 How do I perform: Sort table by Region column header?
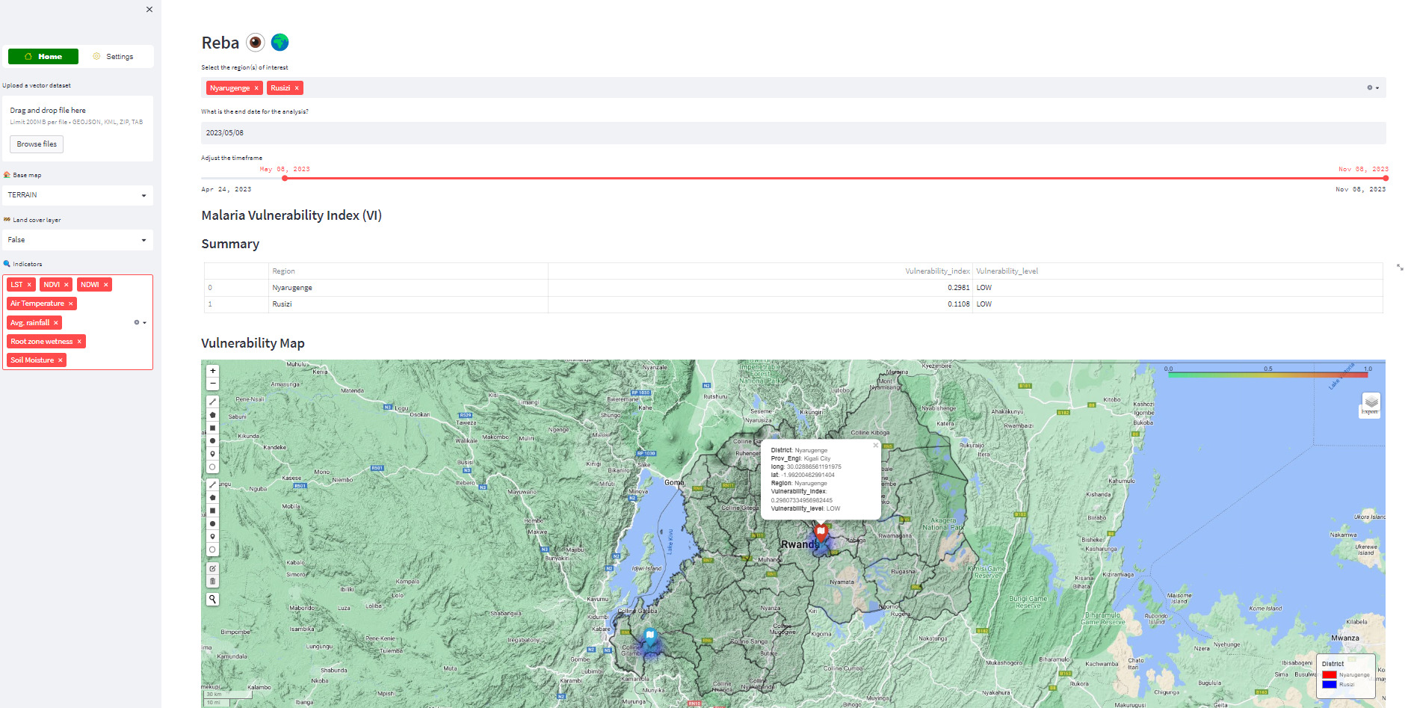point(408,271)
